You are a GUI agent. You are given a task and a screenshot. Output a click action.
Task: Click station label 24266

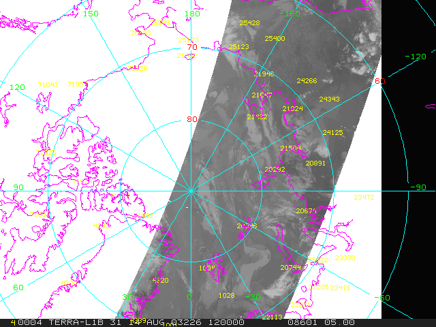pos(307,80)
